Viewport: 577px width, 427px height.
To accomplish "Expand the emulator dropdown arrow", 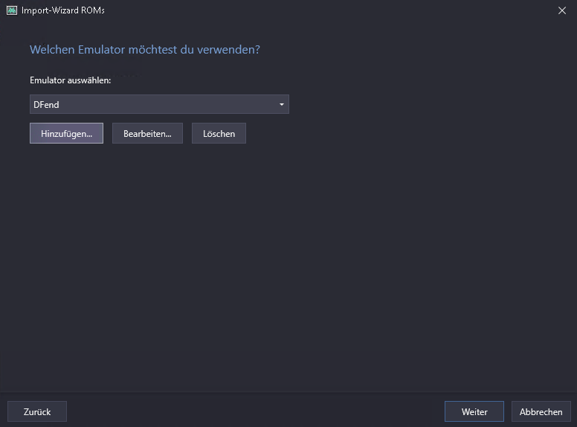I will (281, 105).
